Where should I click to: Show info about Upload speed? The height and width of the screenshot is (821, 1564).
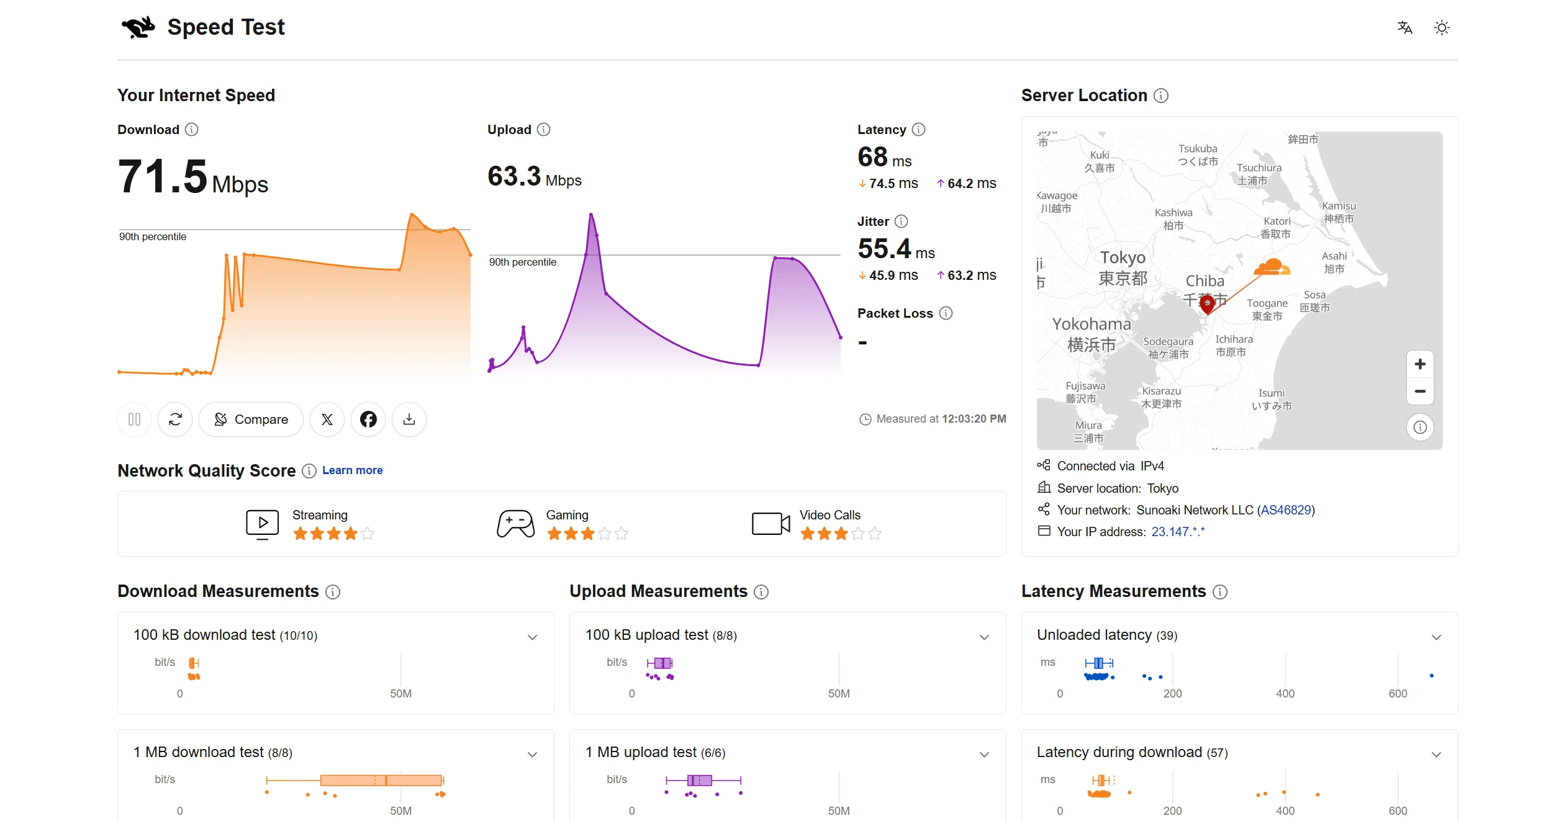[x=543, y=129]
